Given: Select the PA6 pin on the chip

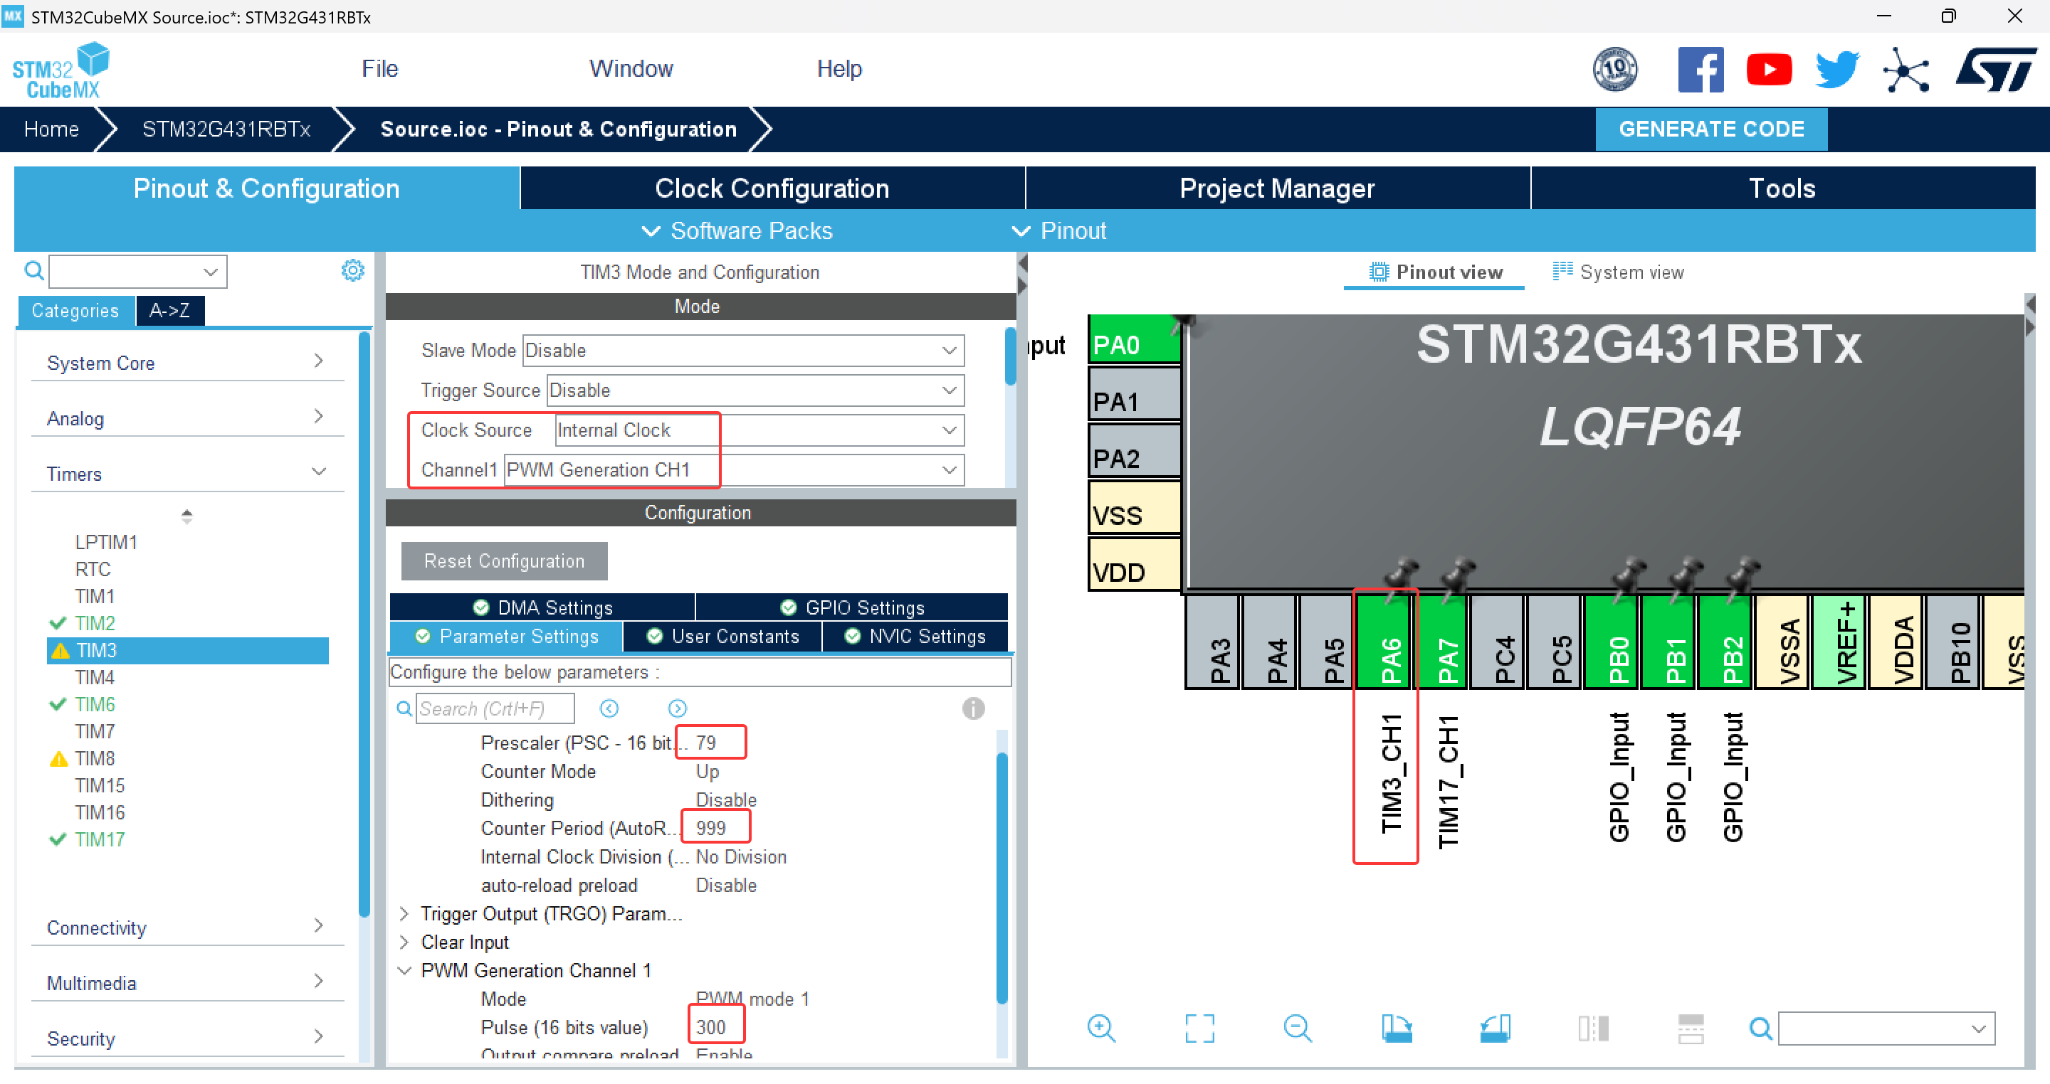Looking at the screenshot, I should coord(1384,642).
